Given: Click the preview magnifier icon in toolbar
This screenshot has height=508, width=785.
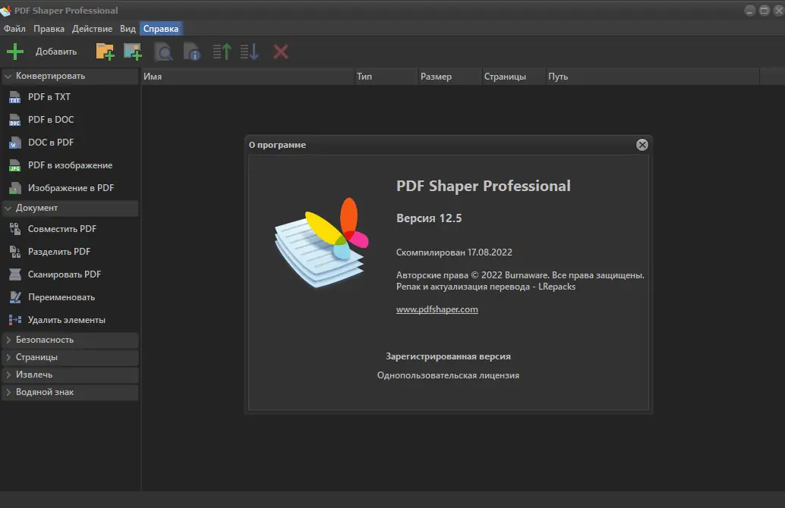Looking at the screenshot, I should (x=164, y=52).
